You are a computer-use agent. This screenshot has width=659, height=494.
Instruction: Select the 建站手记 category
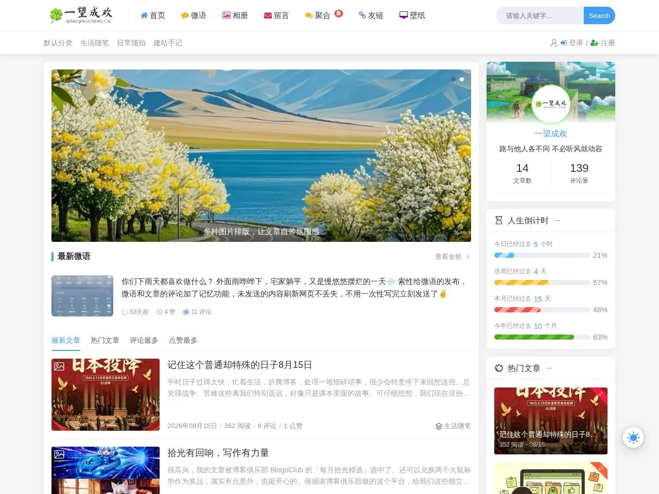168,43
